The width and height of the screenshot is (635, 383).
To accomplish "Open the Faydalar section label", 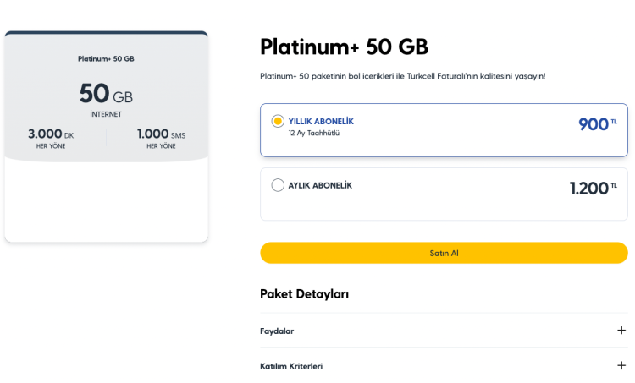I will [277, 331].
